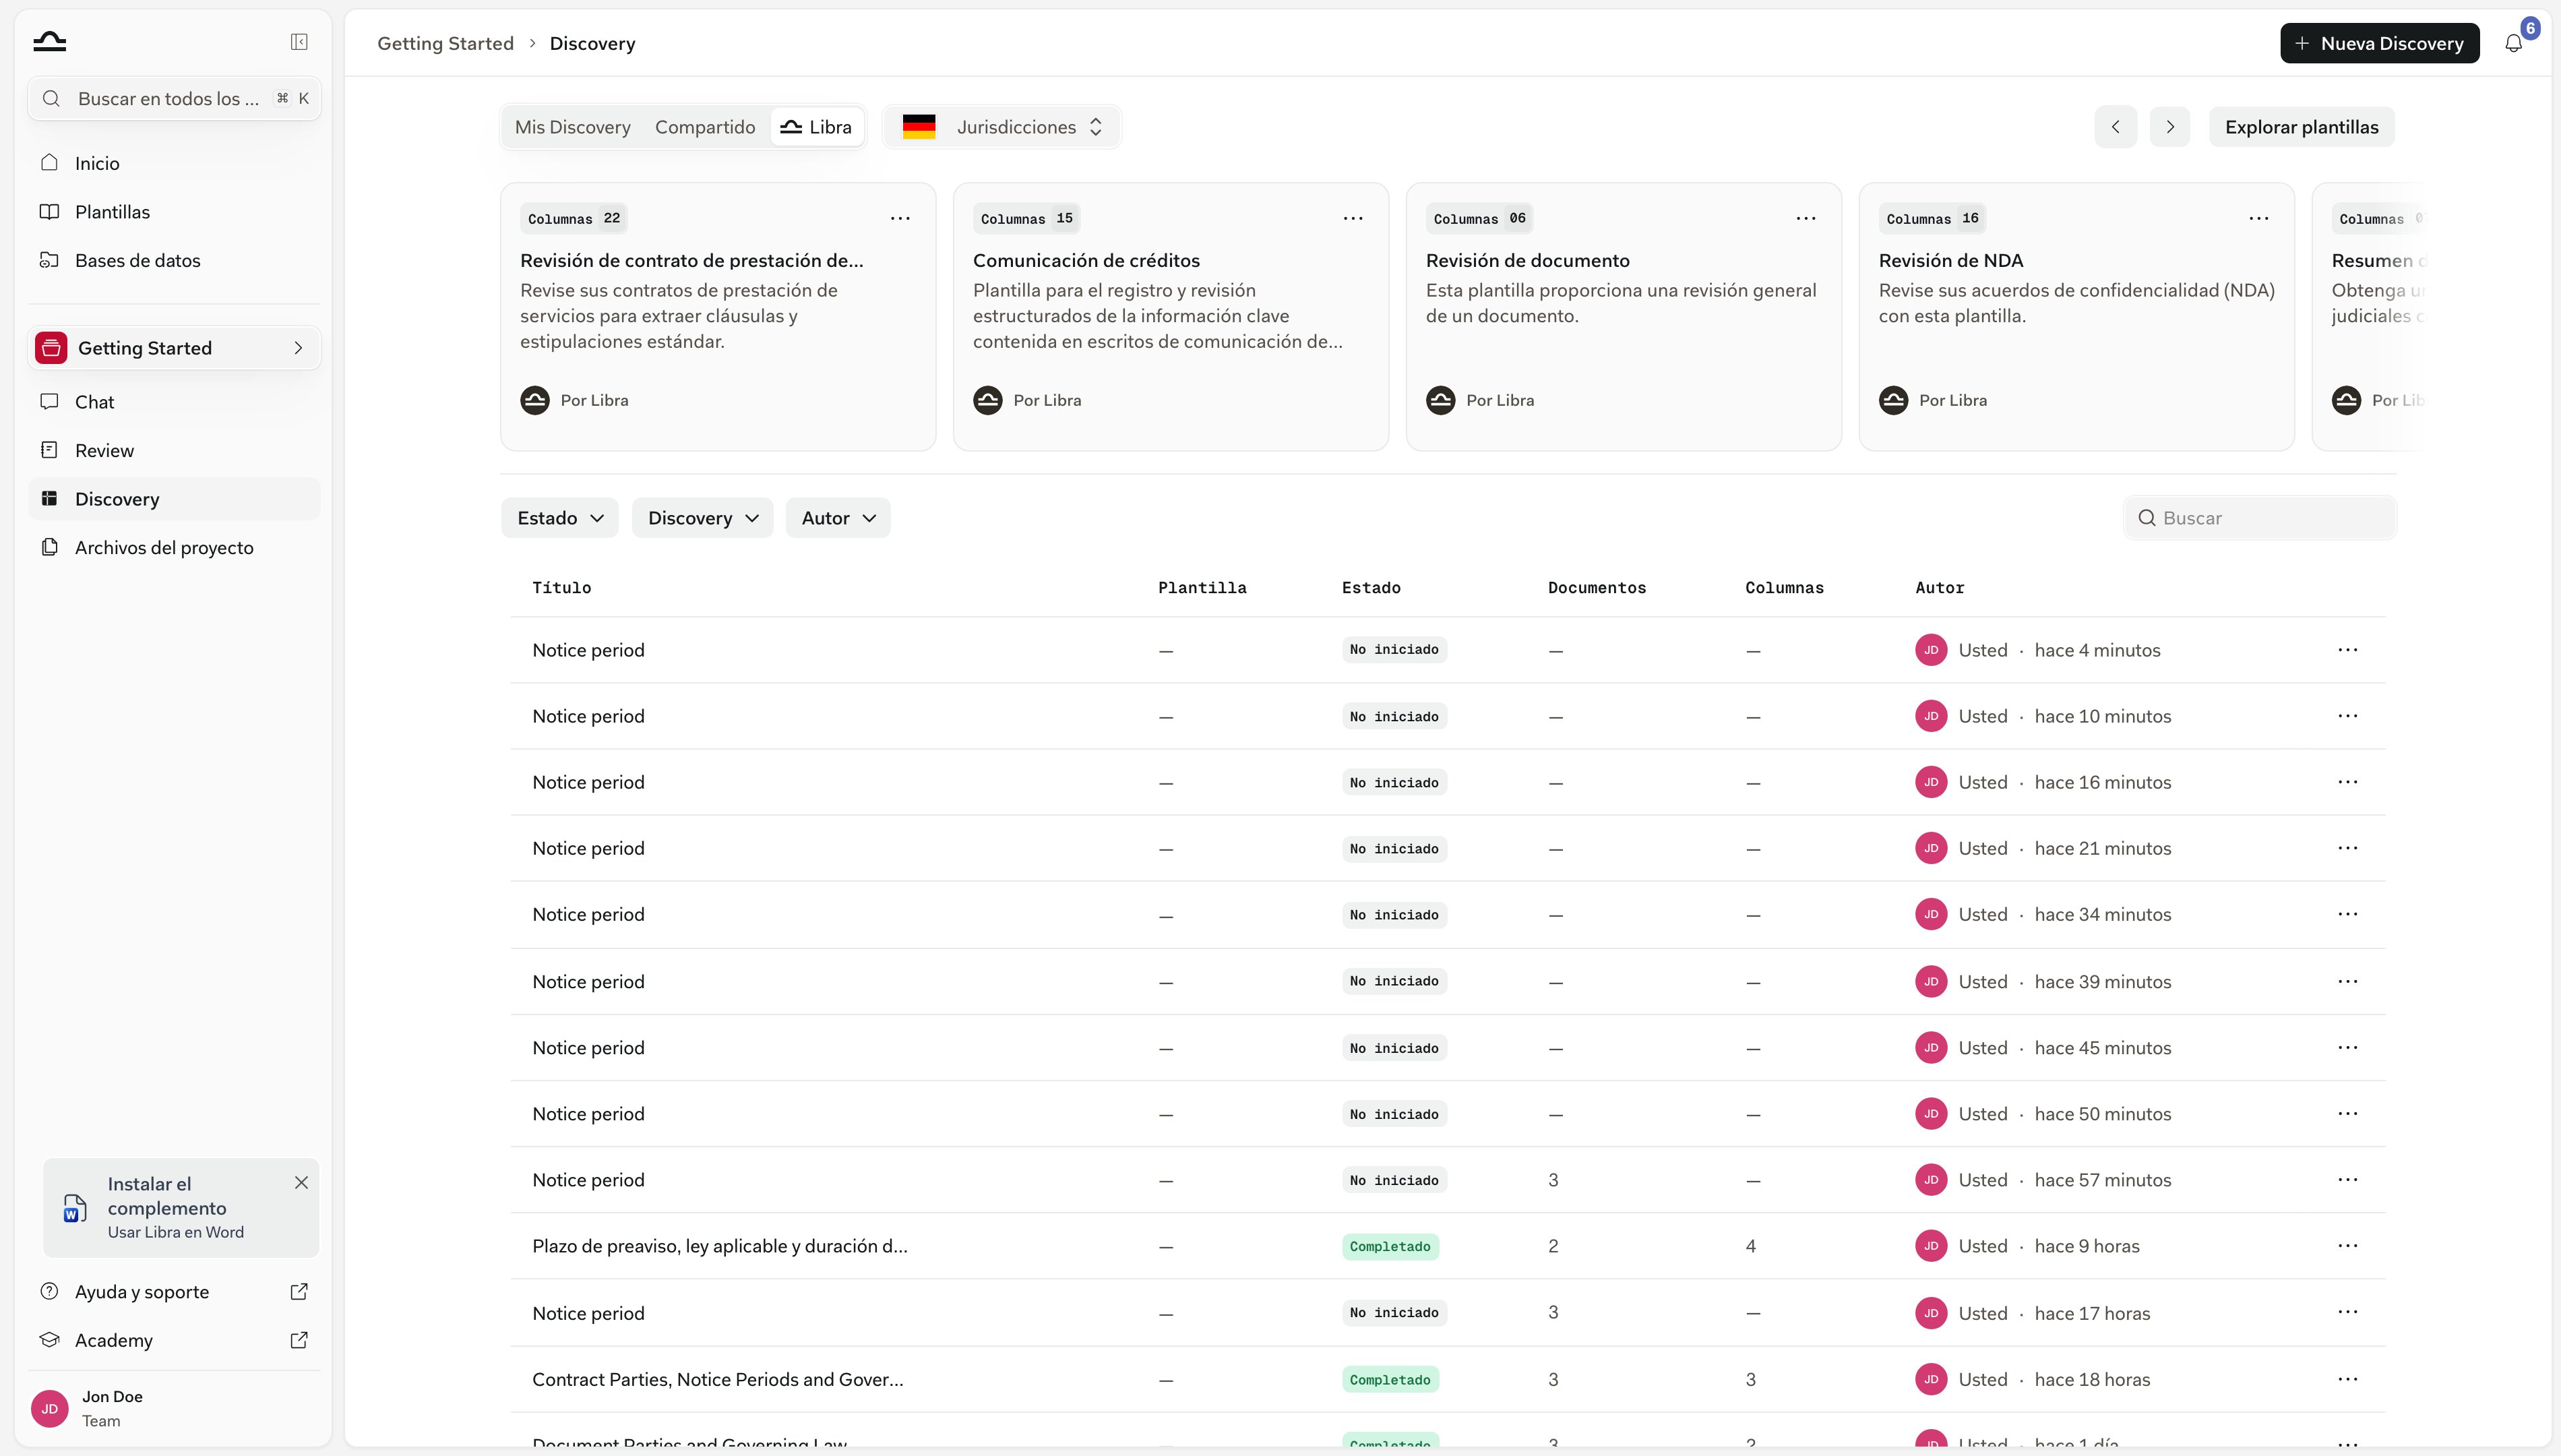
Task: Open options menu on Revisión de NDA card
Action: coord(2258,218)
